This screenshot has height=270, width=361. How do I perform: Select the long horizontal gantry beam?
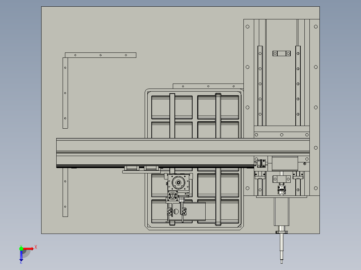183,153
